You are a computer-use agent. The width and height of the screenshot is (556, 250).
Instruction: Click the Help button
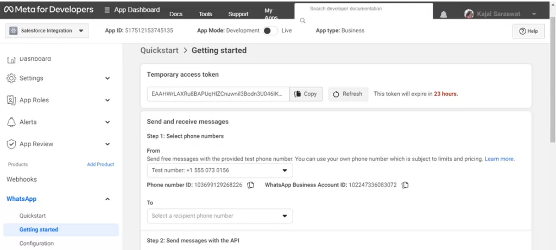pos(528,31)
